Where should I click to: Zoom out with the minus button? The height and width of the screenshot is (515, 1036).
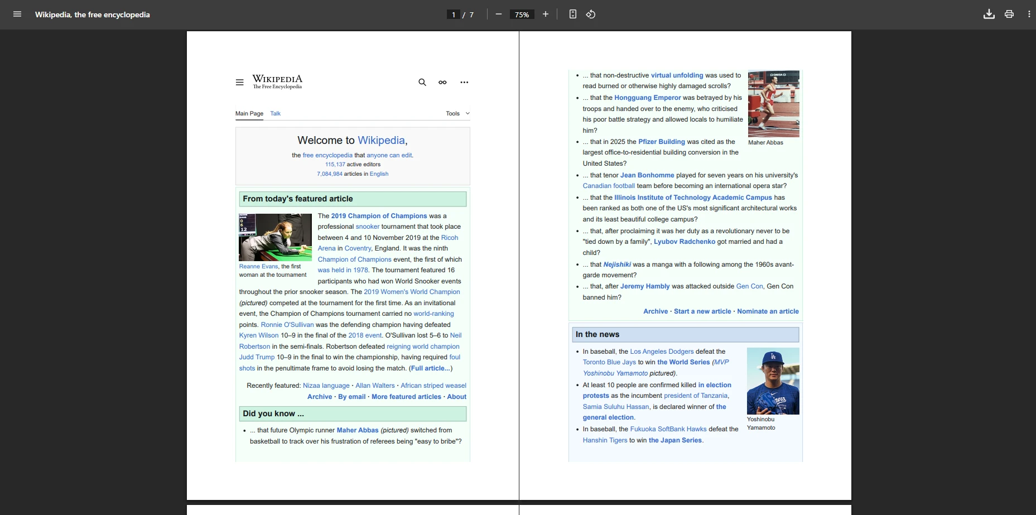coord(499,15)
